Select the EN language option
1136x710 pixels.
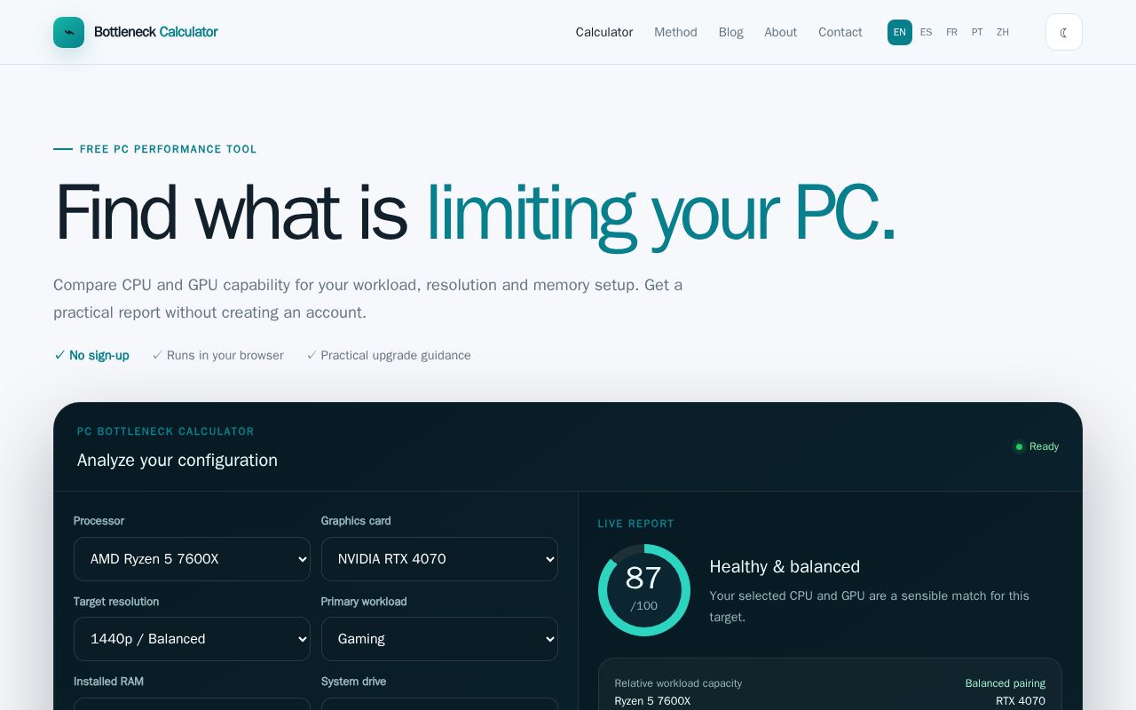click(900, 32)
